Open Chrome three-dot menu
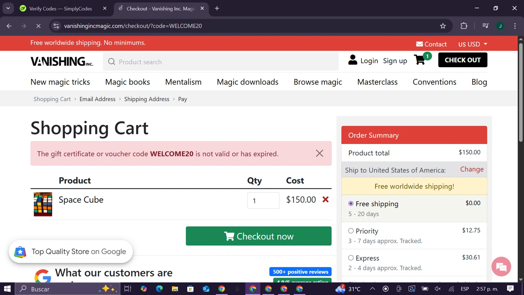524x295 pixels. coord(515,26)
